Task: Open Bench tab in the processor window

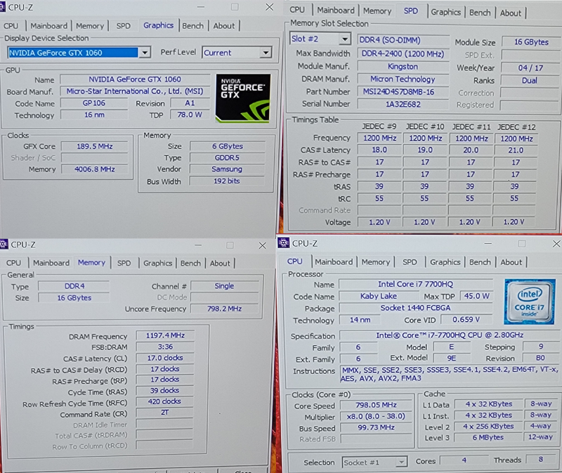Action: (x=480, y=261)
